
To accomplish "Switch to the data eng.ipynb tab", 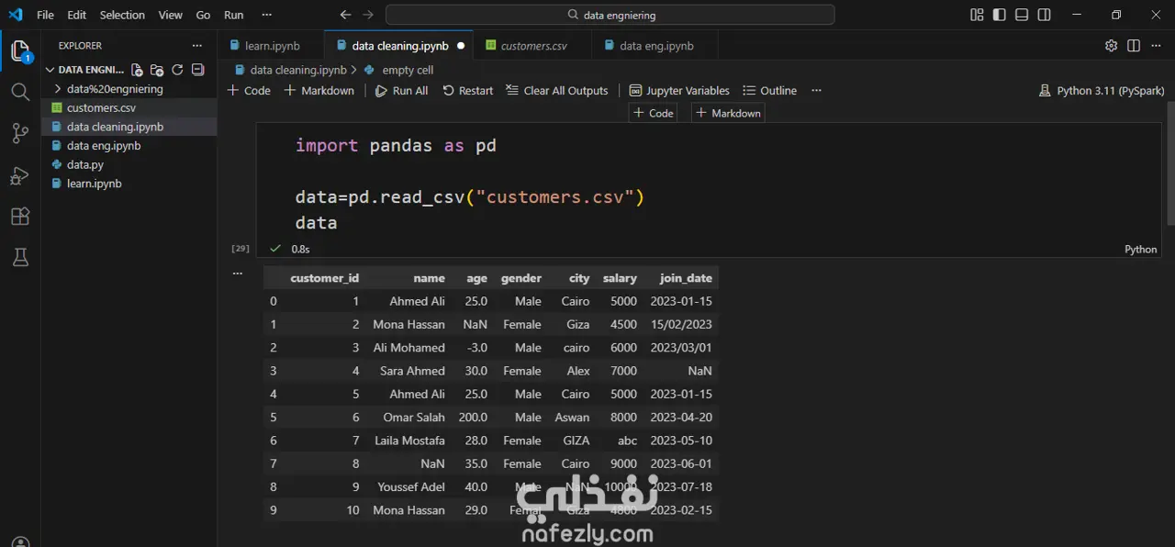I will click(x=655, y=45).
